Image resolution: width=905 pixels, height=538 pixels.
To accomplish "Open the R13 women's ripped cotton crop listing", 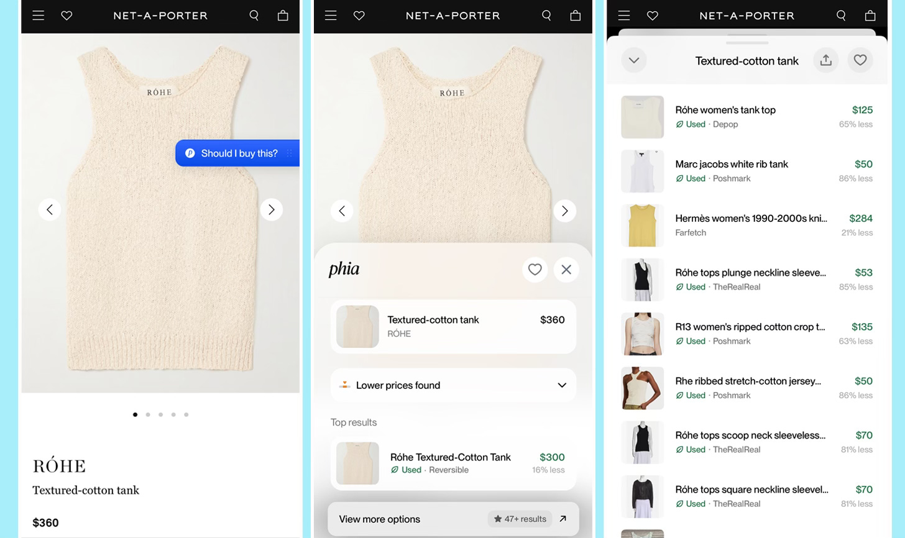I will click(747, 334).
